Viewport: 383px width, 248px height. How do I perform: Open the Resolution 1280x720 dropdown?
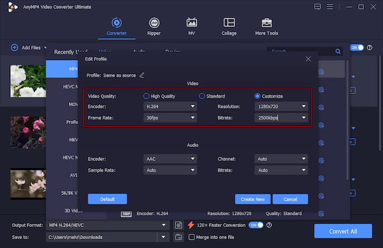click(x=281, y=106)
